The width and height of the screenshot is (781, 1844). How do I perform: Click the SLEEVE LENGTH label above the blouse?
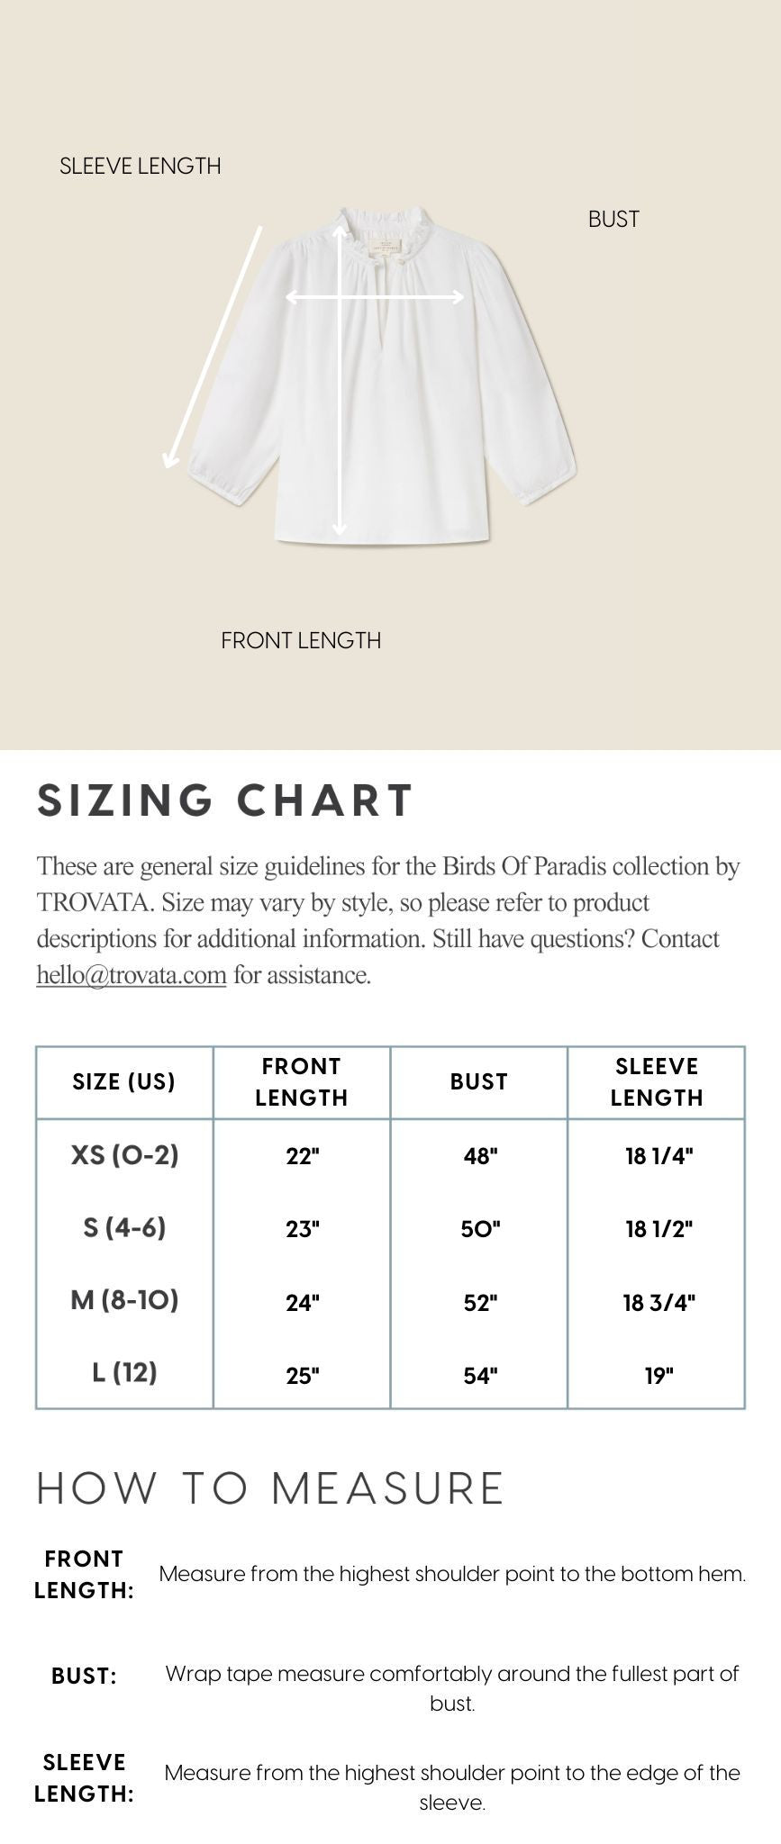click(140, 166)
